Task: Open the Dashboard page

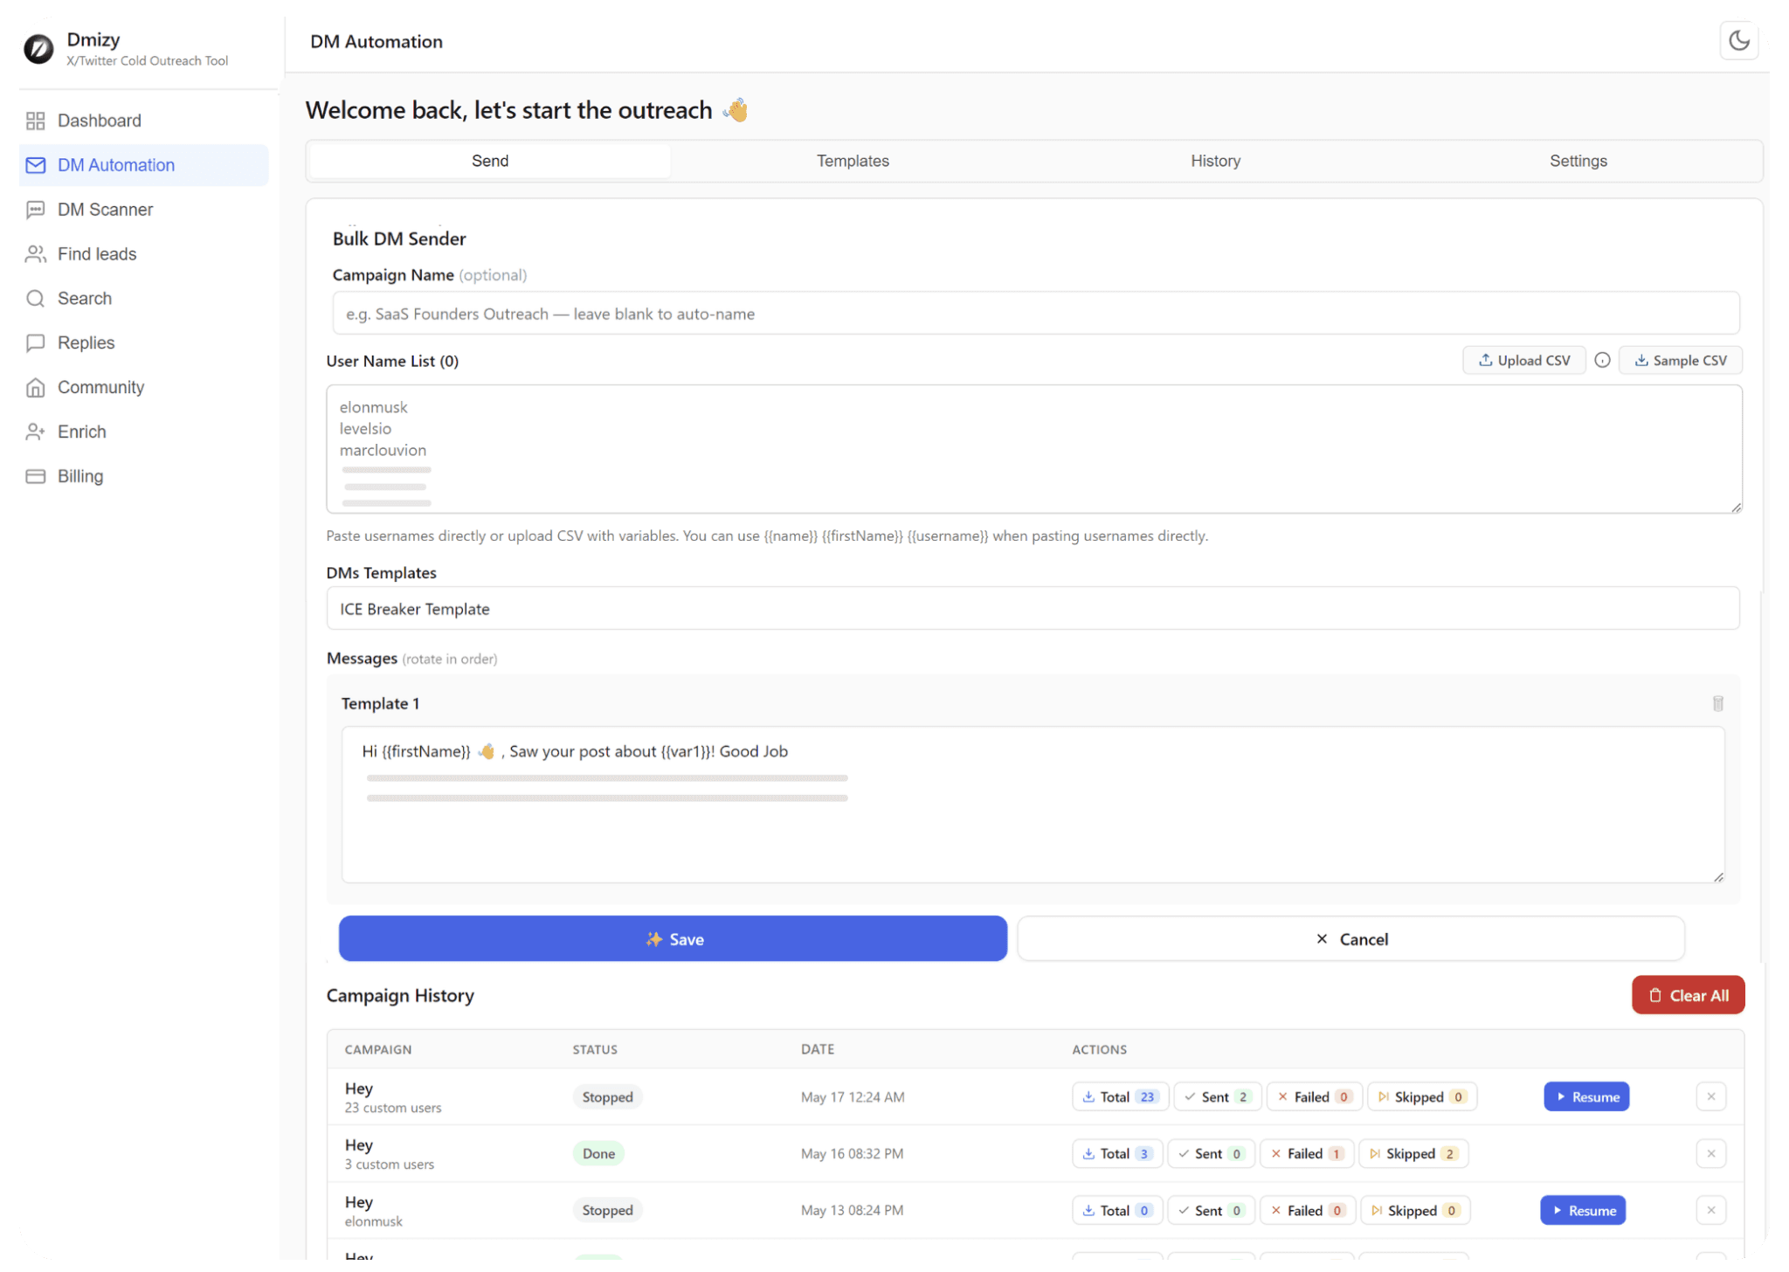Action: click(x=144, y=121)
